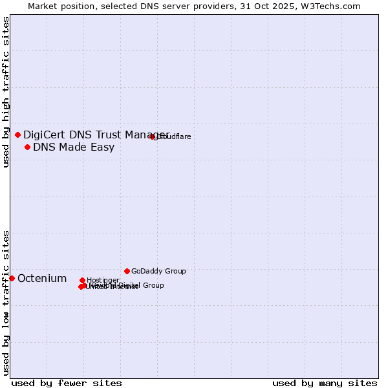Click the 'used by low traffic sites' axis label
This screenshot has width=388, height=388.
point(6,302)
